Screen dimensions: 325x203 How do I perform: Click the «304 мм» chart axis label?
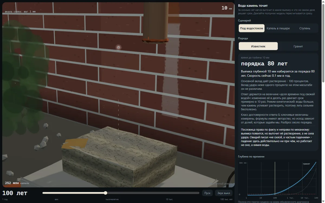[x=243, y=163]
